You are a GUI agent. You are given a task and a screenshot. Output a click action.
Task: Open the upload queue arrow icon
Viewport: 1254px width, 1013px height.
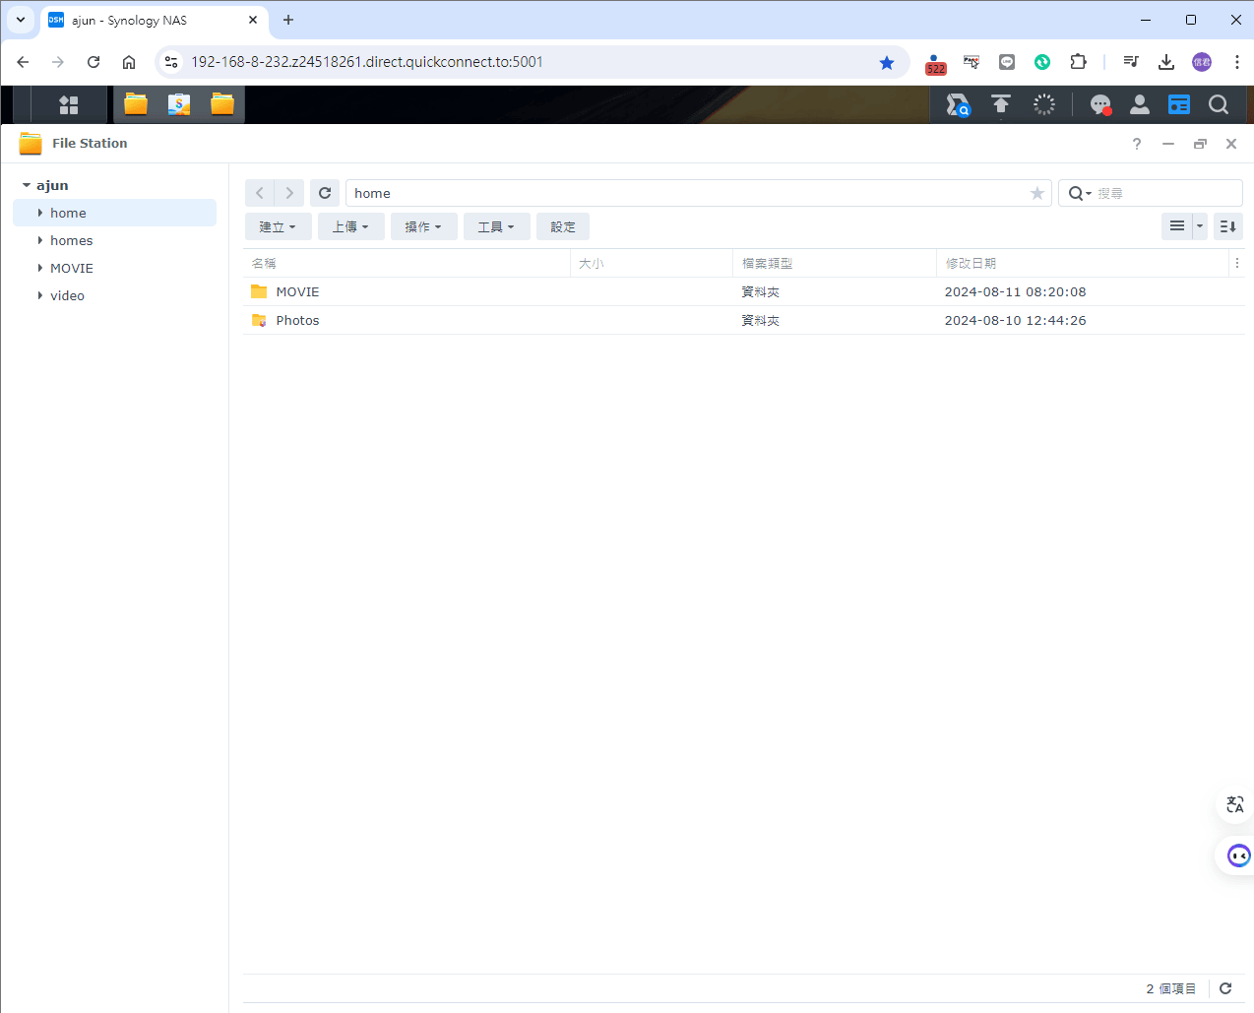[x=1001, y=104]
